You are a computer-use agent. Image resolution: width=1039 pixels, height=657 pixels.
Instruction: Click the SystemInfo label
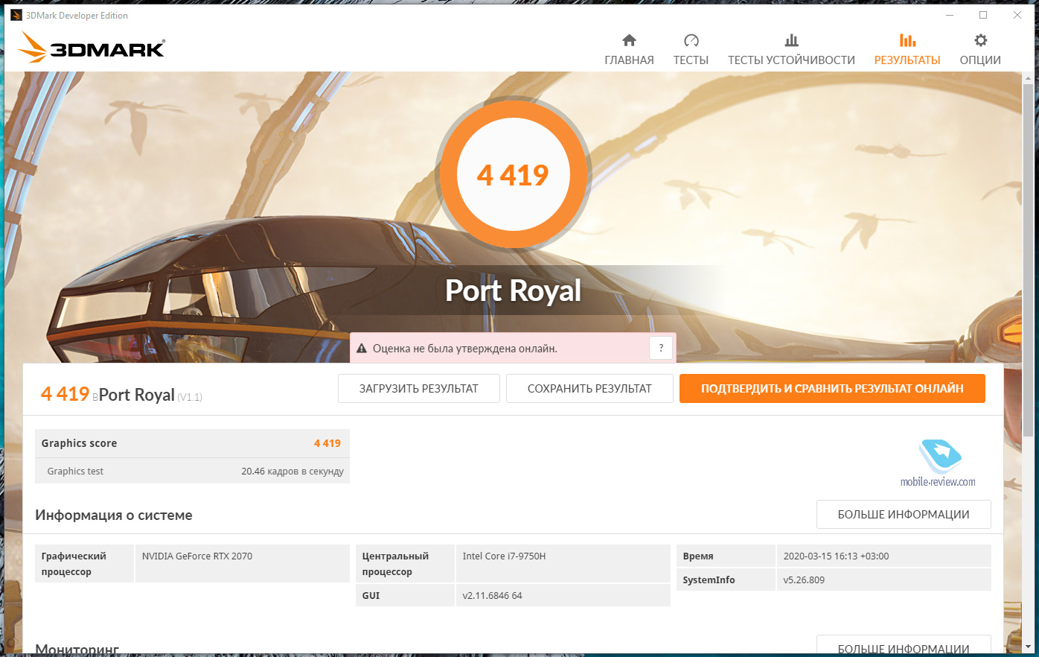click(x=709, y=580)
